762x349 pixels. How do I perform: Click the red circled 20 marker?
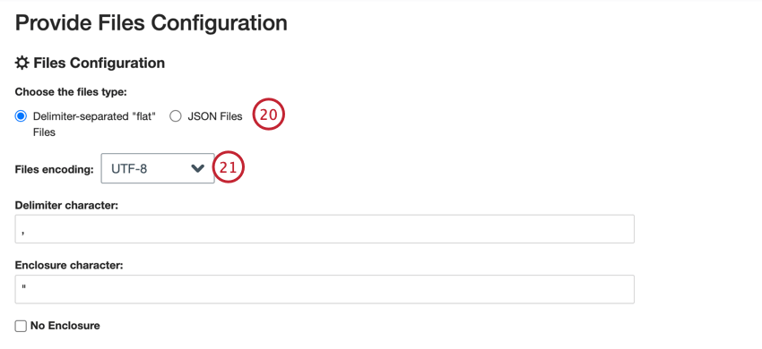268,115
